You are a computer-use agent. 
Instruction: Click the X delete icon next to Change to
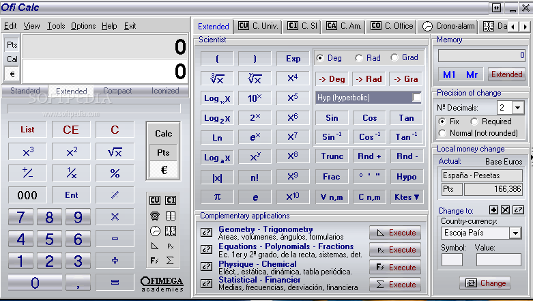point(506,210)
